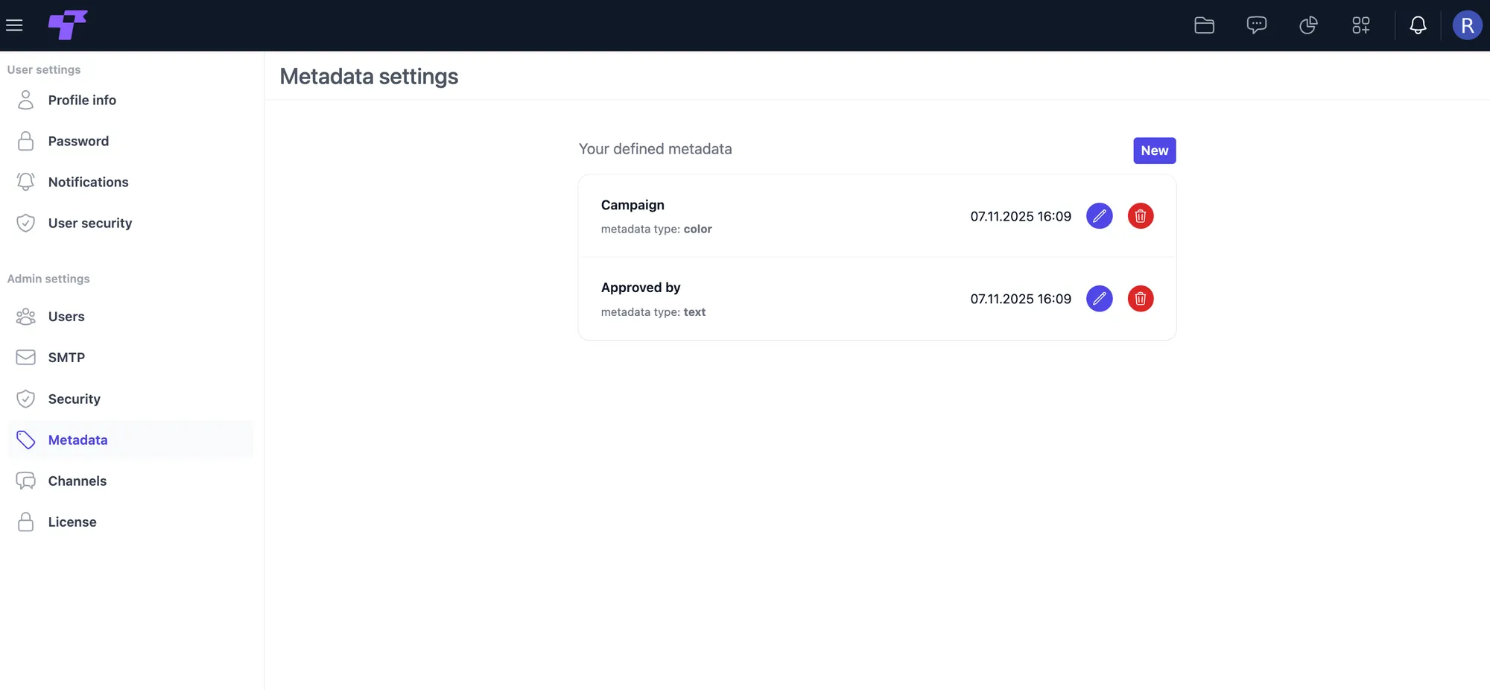Open License admin settings

click(130, 522)
